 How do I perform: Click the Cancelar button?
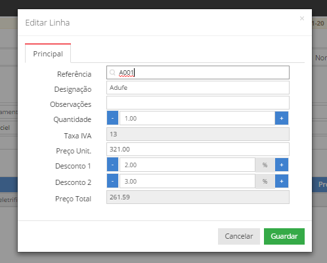pos(239,236)
